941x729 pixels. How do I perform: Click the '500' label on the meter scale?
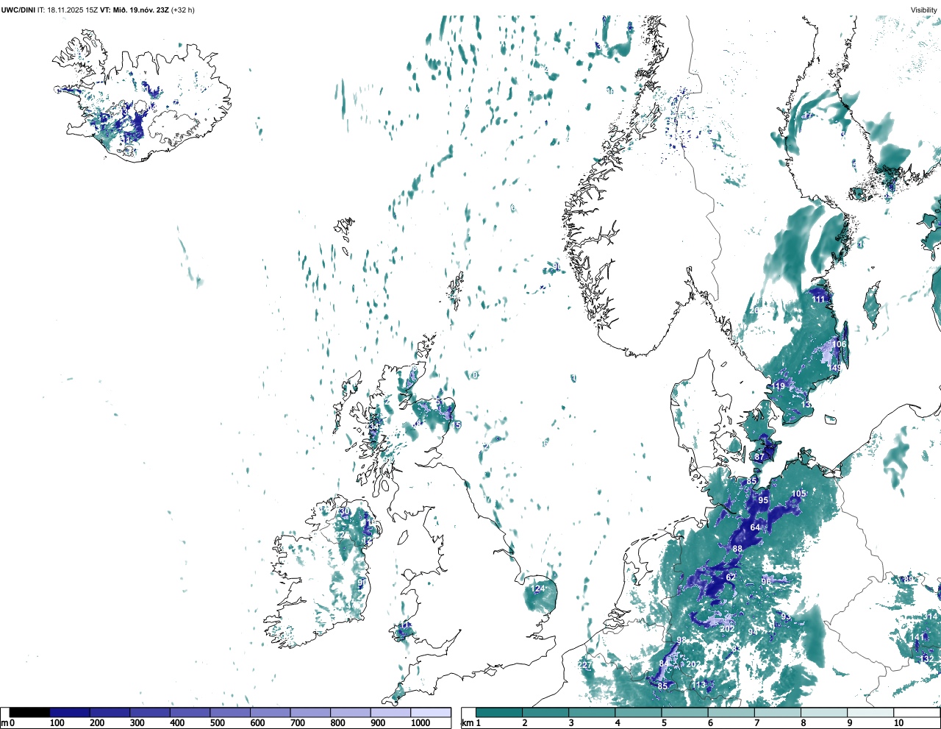[218, 723]
